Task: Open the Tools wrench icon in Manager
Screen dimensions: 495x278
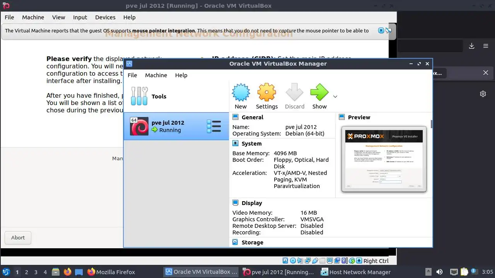Action: point(139,96)
